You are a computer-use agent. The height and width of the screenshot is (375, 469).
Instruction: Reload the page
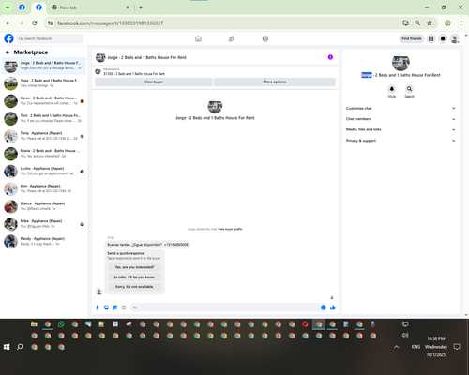pos(35,22)
